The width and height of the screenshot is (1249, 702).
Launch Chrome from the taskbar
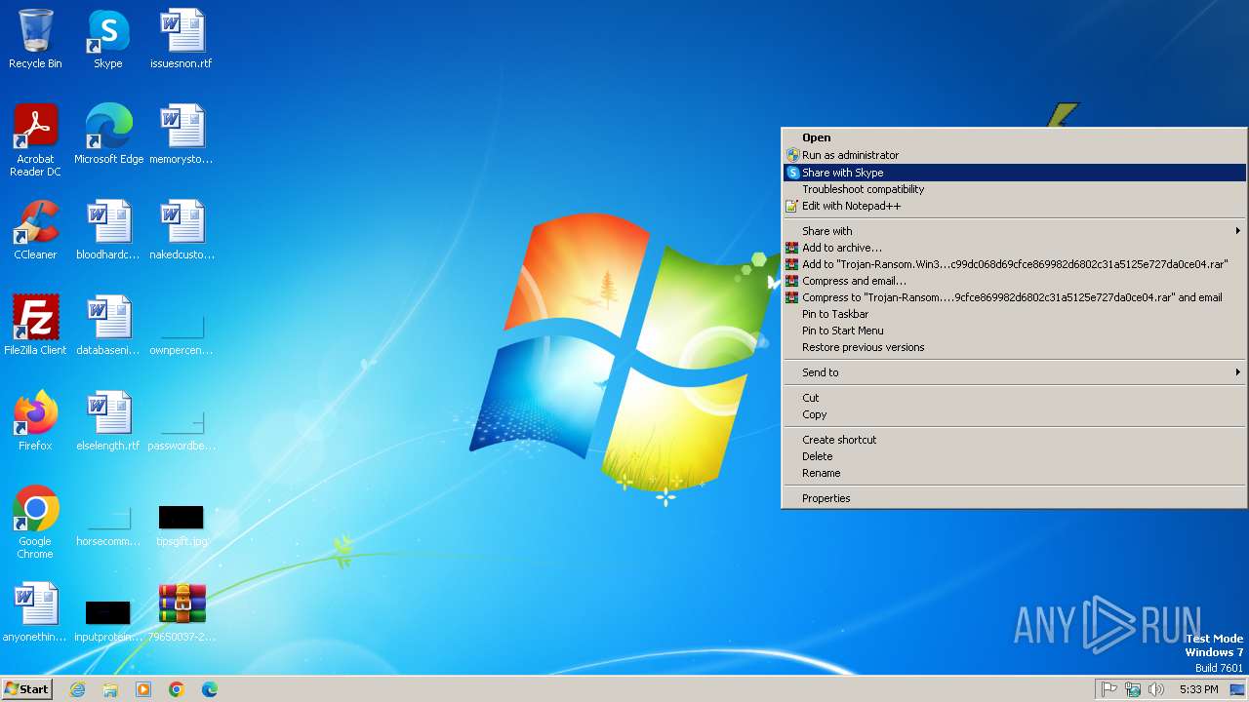tap(177, 689)
